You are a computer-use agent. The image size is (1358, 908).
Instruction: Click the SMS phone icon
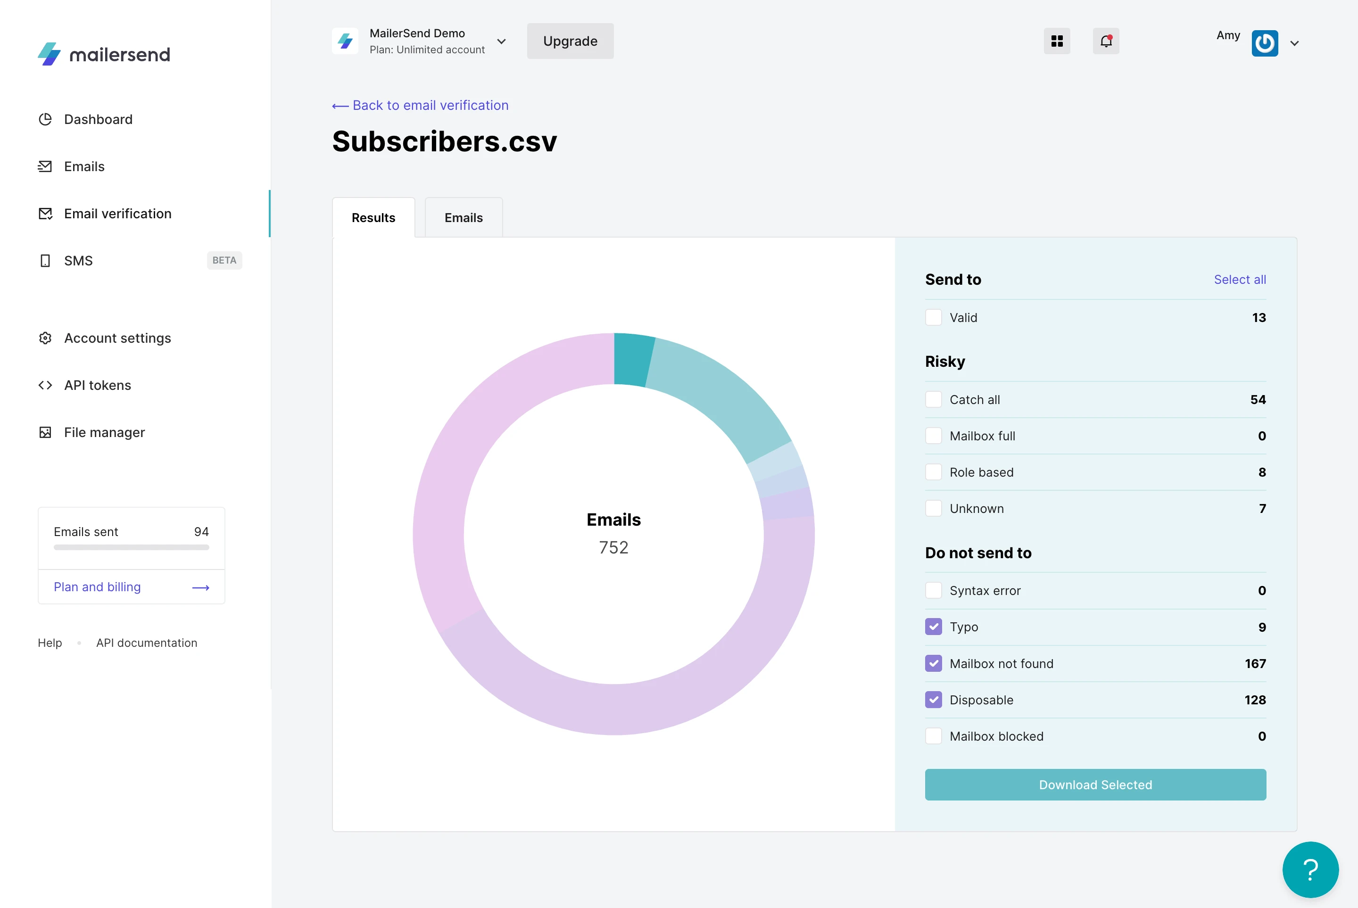click(x=45, y=261)
